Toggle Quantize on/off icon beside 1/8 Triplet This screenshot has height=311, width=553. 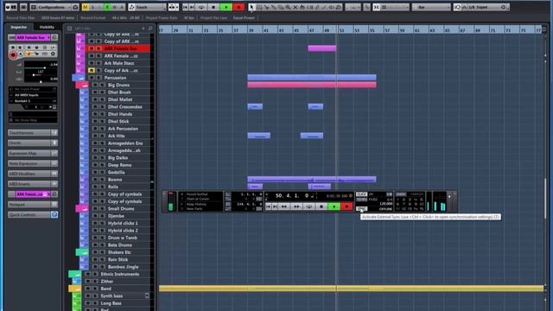tap(457, 7)
